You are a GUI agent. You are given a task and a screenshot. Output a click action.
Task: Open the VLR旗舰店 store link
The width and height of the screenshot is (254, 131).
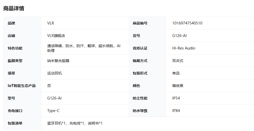tap(56, 36)
